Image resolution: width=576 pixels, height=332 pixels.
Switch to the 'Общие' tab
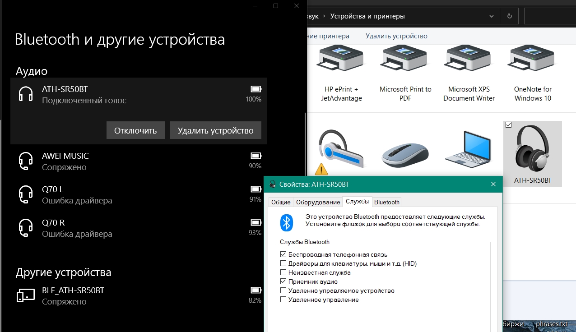[x=281, y=202]
